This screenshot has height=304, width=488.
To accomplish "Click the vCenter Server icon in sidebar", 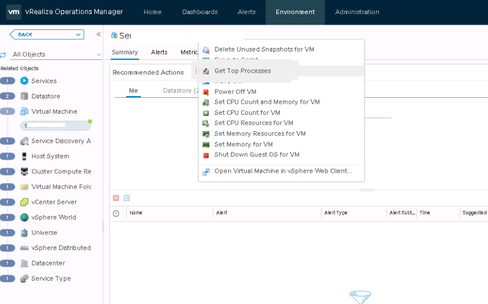I will [x=24, y=202].
